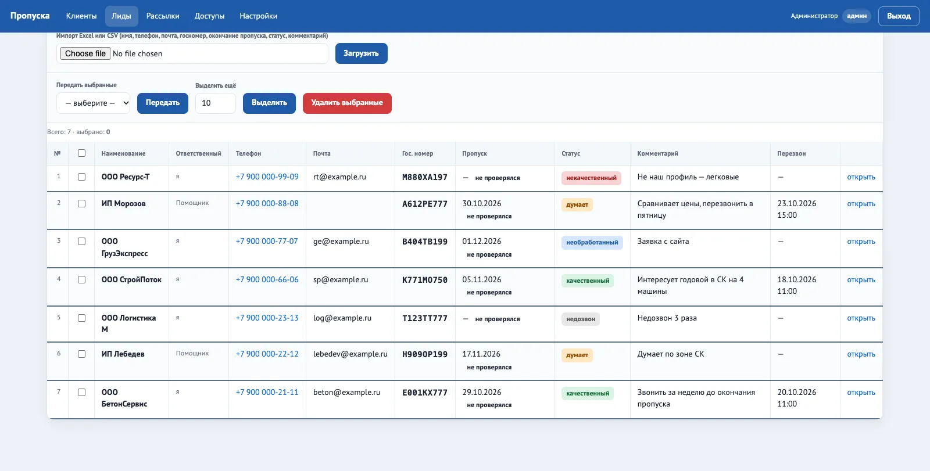This screenshot has width=930, height=471.
Task: Click the некачественный status badge
Action: [591, 178]
